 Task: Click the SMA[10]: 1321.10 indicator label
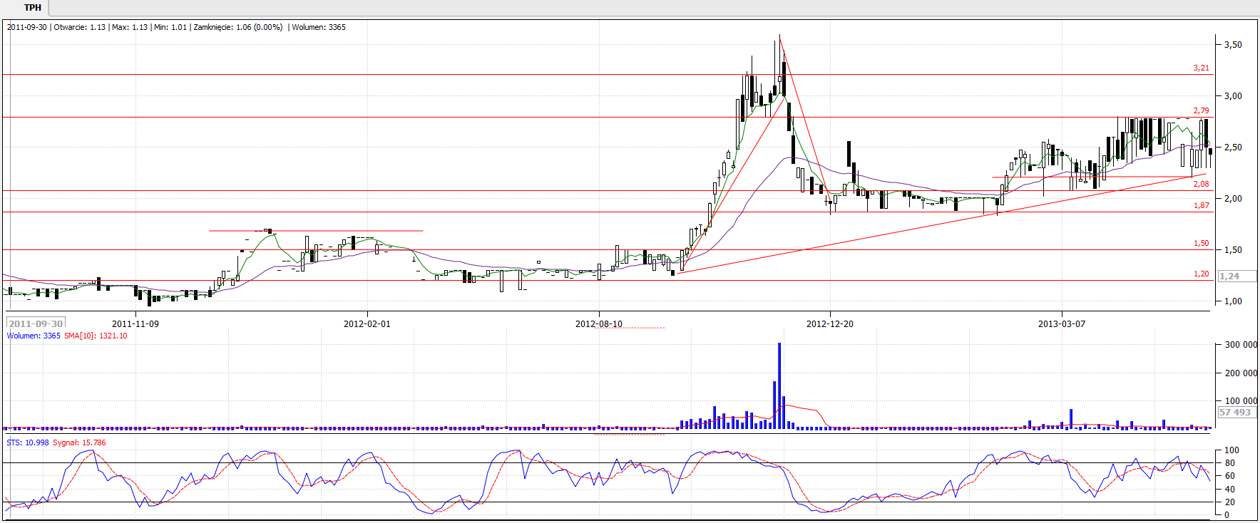point(96,336)
